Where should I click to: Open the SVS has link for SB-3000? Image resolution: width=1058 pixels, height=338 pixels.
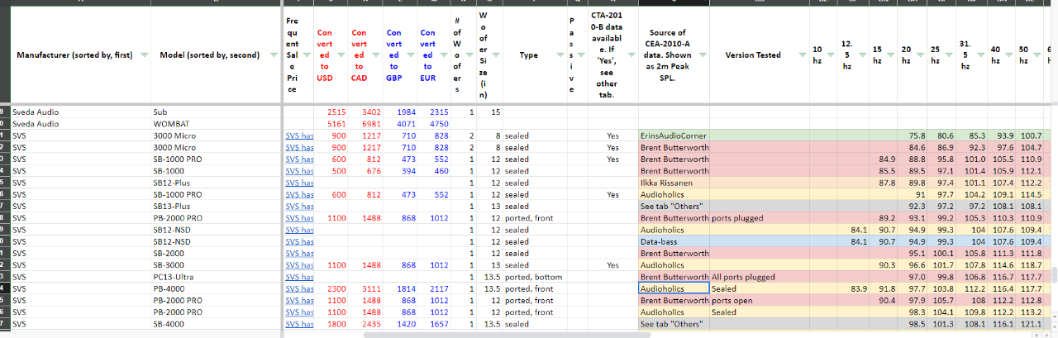[299, 264]
